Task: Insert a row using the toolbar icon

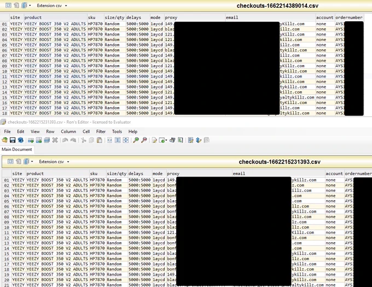Action: pyautogui.click(x=31, y=140)
